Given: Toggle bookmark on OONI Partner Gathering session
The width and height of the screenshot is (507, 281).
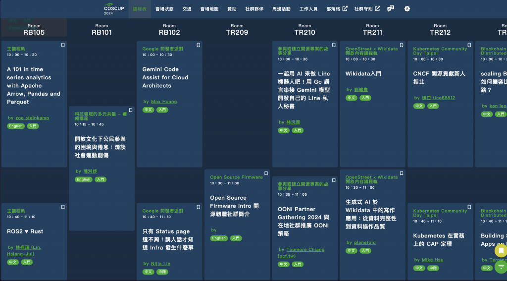Looking at the screenshot, I should (334, 180).
